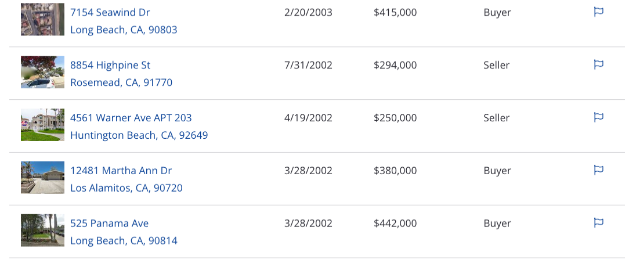Viewport: 636px width, 263px height.
Task: Flag the 7154 Seawind Dr sale
Action: coord(599,12)
